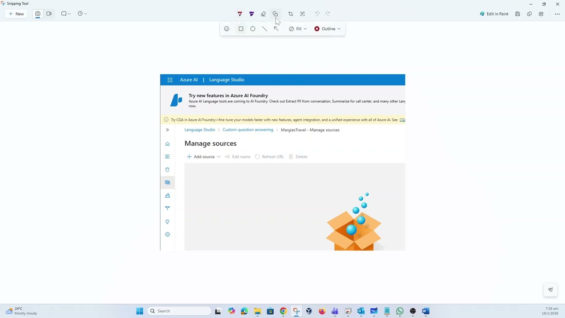Click Language Studio in the blue header
The width and height of the screenshot is (565, 318).
pos(226,80)
